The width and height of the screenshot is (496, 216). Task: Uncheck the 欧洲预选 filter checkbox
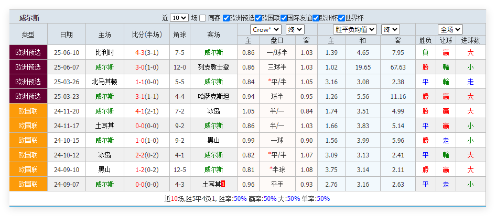tap(227, 18)
